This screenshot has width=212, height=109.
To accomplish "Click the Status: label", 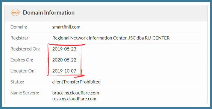I will coord(17,82).
